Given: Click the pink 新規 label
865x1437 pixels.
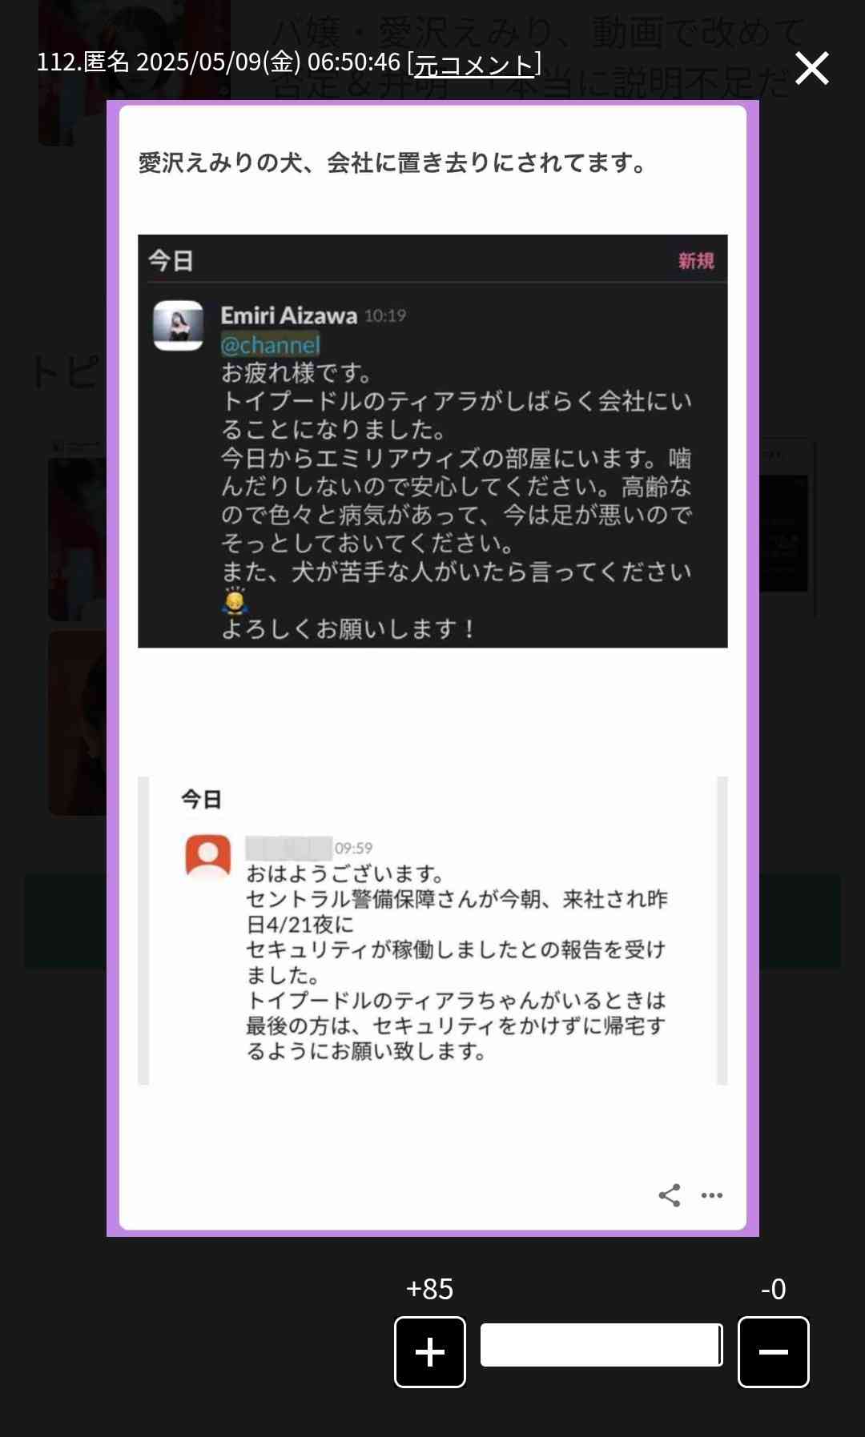Looking at the screenshot, I should pyautogui.click(x=696, y=261).
